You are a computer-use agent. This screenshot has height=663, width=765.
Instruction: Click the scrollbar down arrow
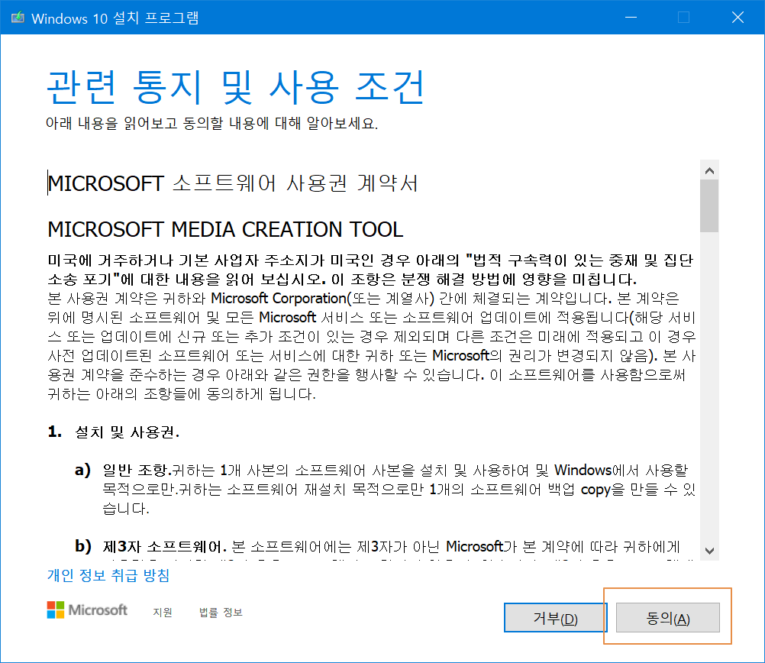coord(709,551)
